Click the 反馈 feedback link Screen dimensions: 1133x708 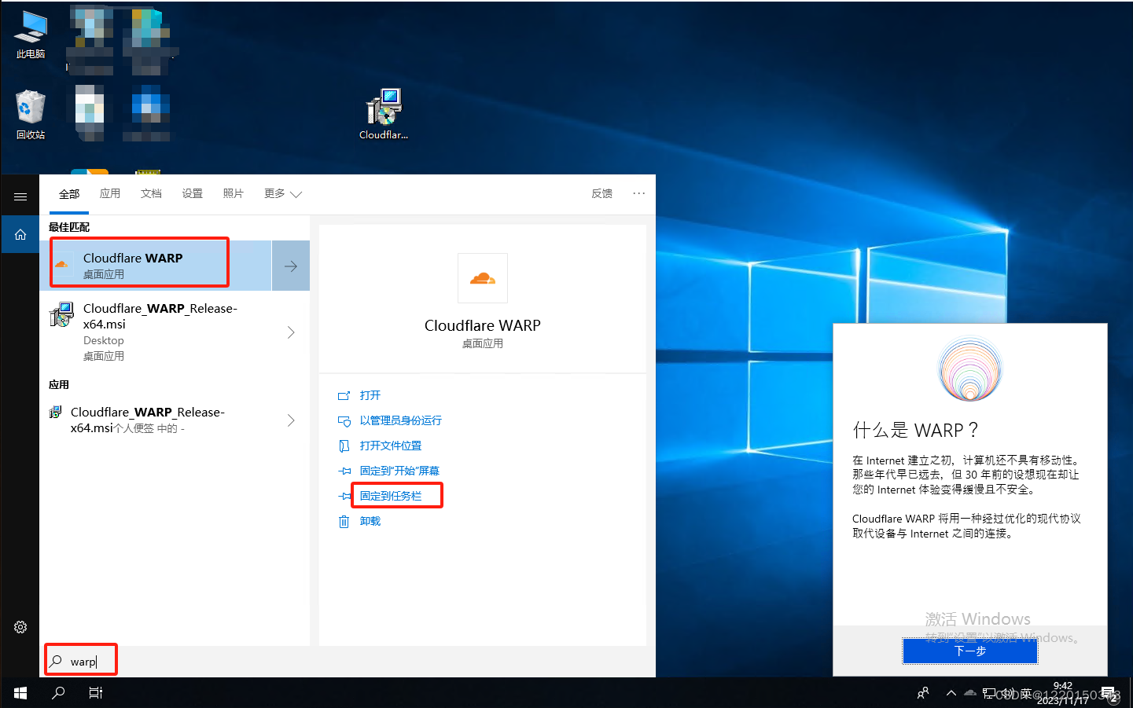click(x=602, y=193)
